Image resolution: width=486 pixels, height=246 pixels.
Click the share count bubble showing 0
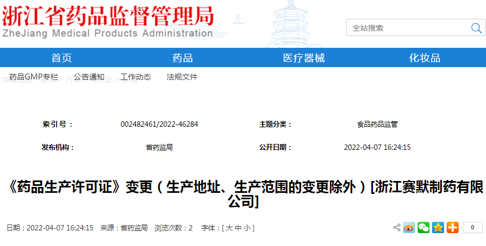pyautogui.click(x=472, y=227)
